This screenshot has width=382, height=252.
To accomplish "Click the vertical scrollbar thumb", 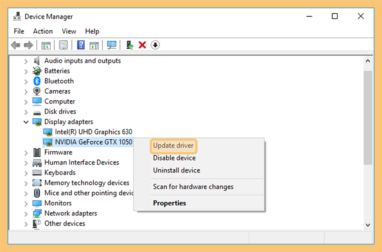I will [368, 118].
